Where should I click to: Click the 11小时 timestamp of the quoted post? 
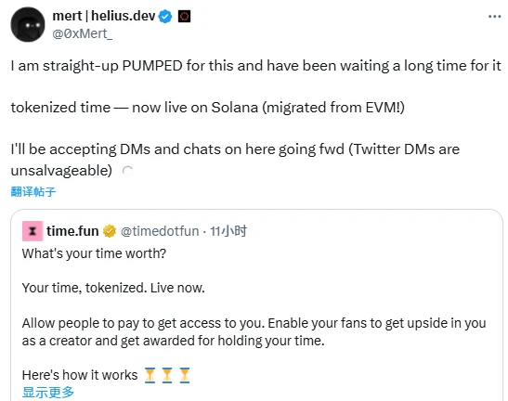pos(228,231)
